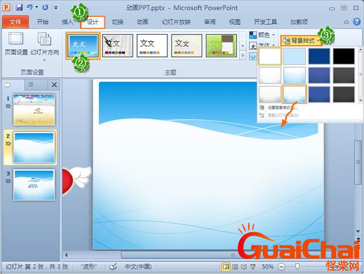The height and width of the screenshot is (274, 364).
Task: Open the 背景样式 background styles dropdown
Action: [301, 41]
